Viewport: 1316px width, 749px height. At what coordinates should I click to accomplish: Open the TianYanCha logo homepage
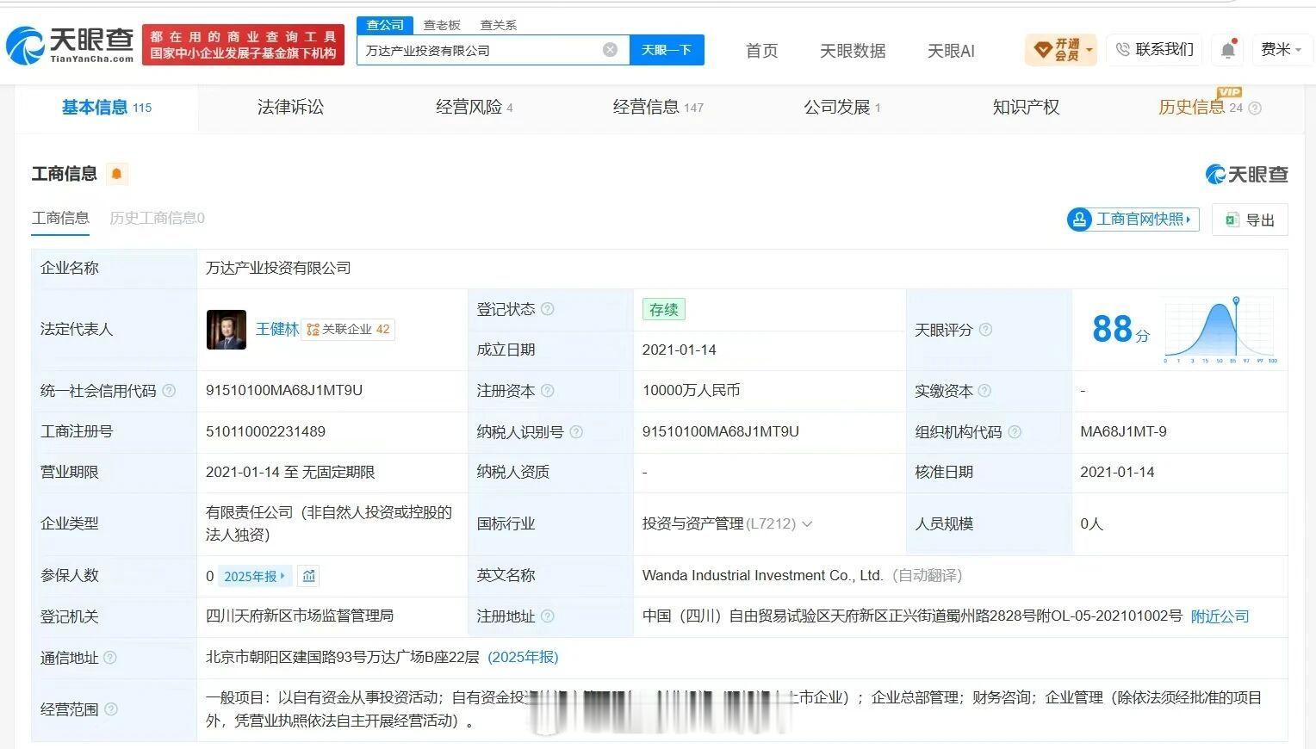(x=71, y=45)
